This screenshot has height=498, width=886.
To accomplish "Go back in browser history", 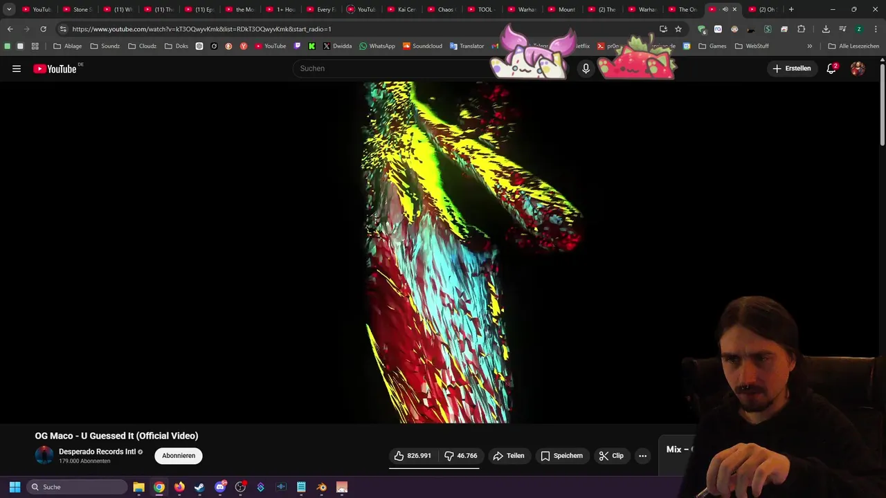I will point(10,29).
